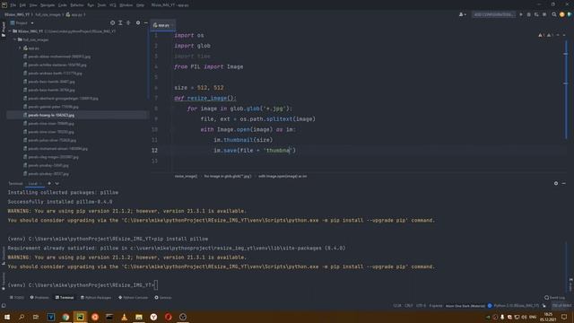Screen dimensions: 574x323
Task: Click the terminal command prompt input
Action: pos(156,285)
